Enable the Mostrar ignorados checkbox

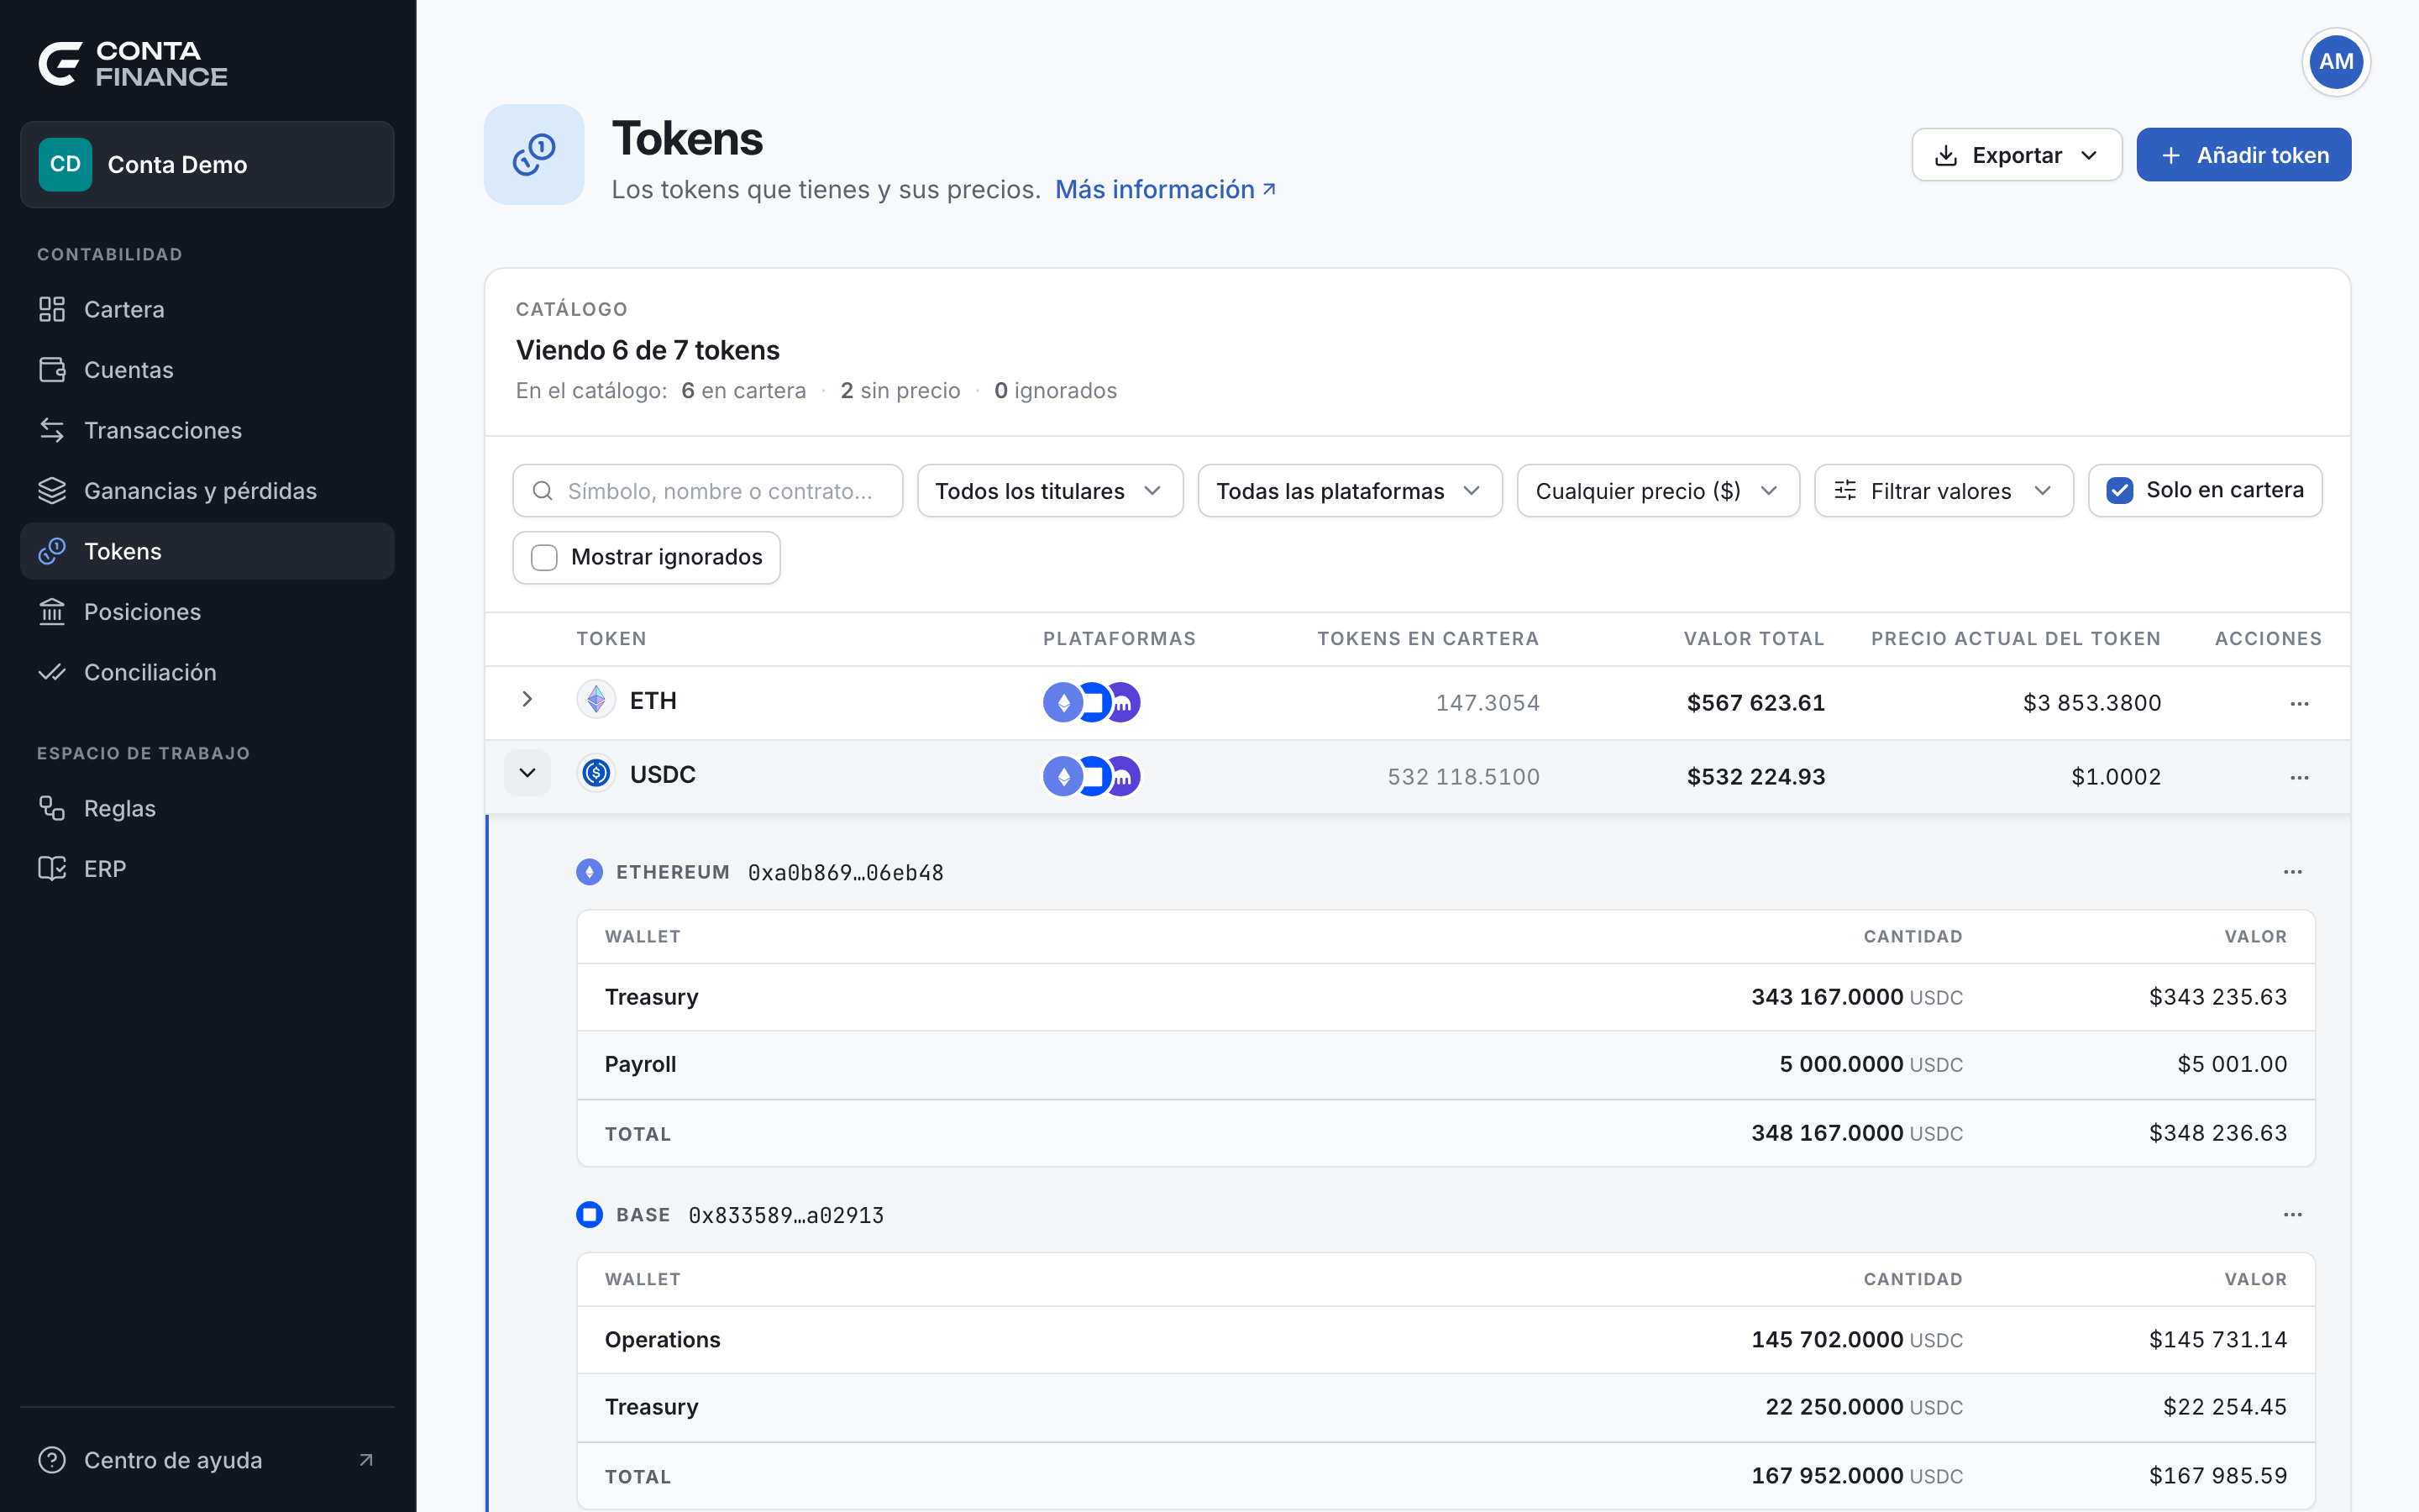pyautogui.click(x=543, y=557)
